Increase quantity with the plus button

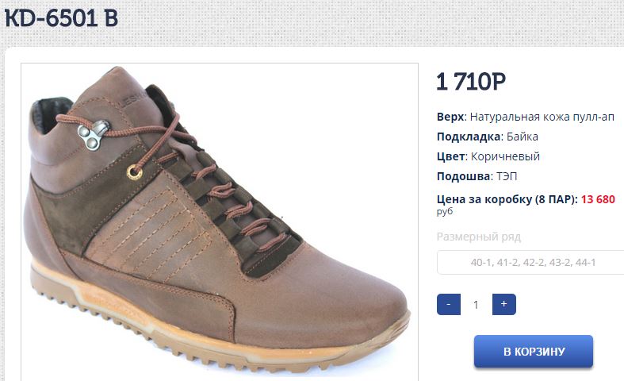coord(503,305)
